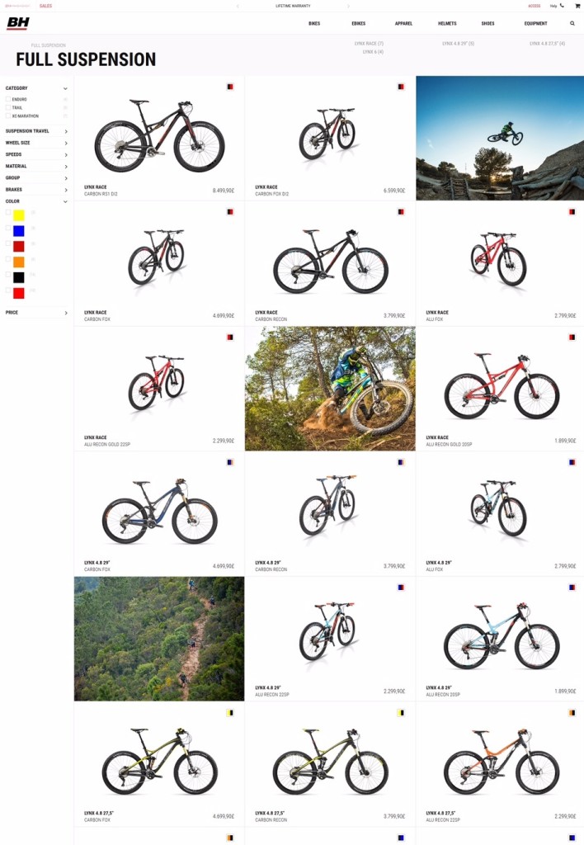Check the XC-Marathon category checkbox
The image size is (584, 845).
pos(8,116)
